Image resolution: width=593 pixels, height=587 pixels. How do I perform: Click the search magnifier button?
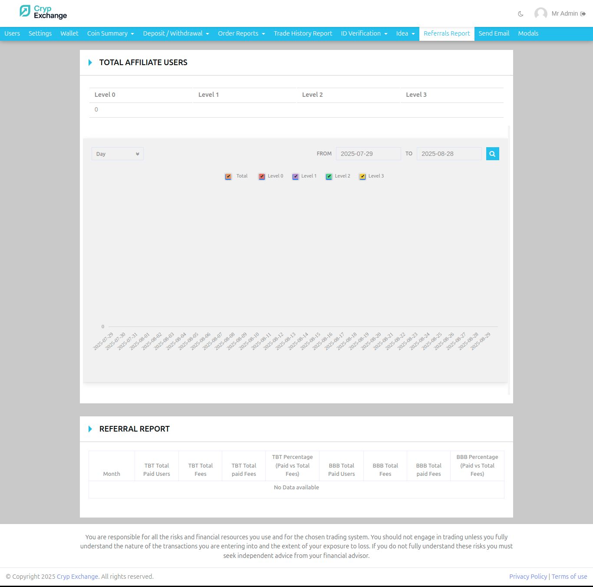coord(492,154)
